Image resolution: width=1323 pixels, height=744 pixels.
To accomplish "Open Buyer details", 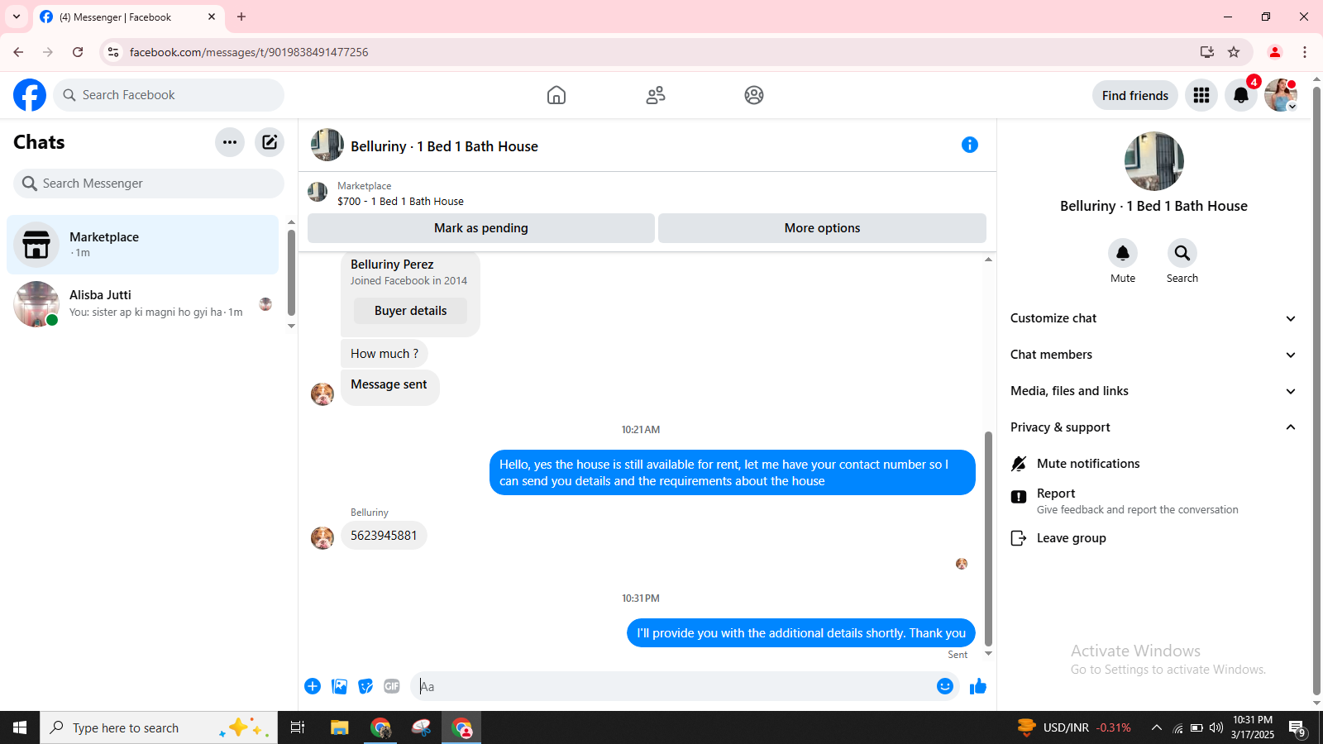I will (410, 311).
